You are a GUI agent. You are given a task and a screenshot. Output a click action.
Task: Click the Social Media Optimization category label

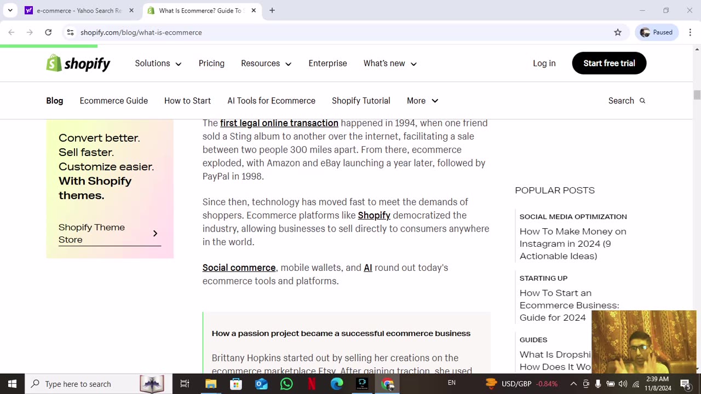click(573, 217)
